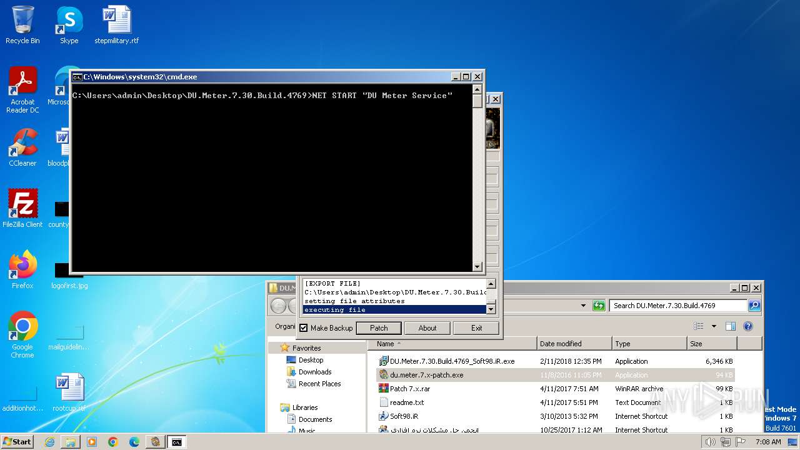Click Explorer help question-mark icon
800x450 pixels.
[748, 326]
